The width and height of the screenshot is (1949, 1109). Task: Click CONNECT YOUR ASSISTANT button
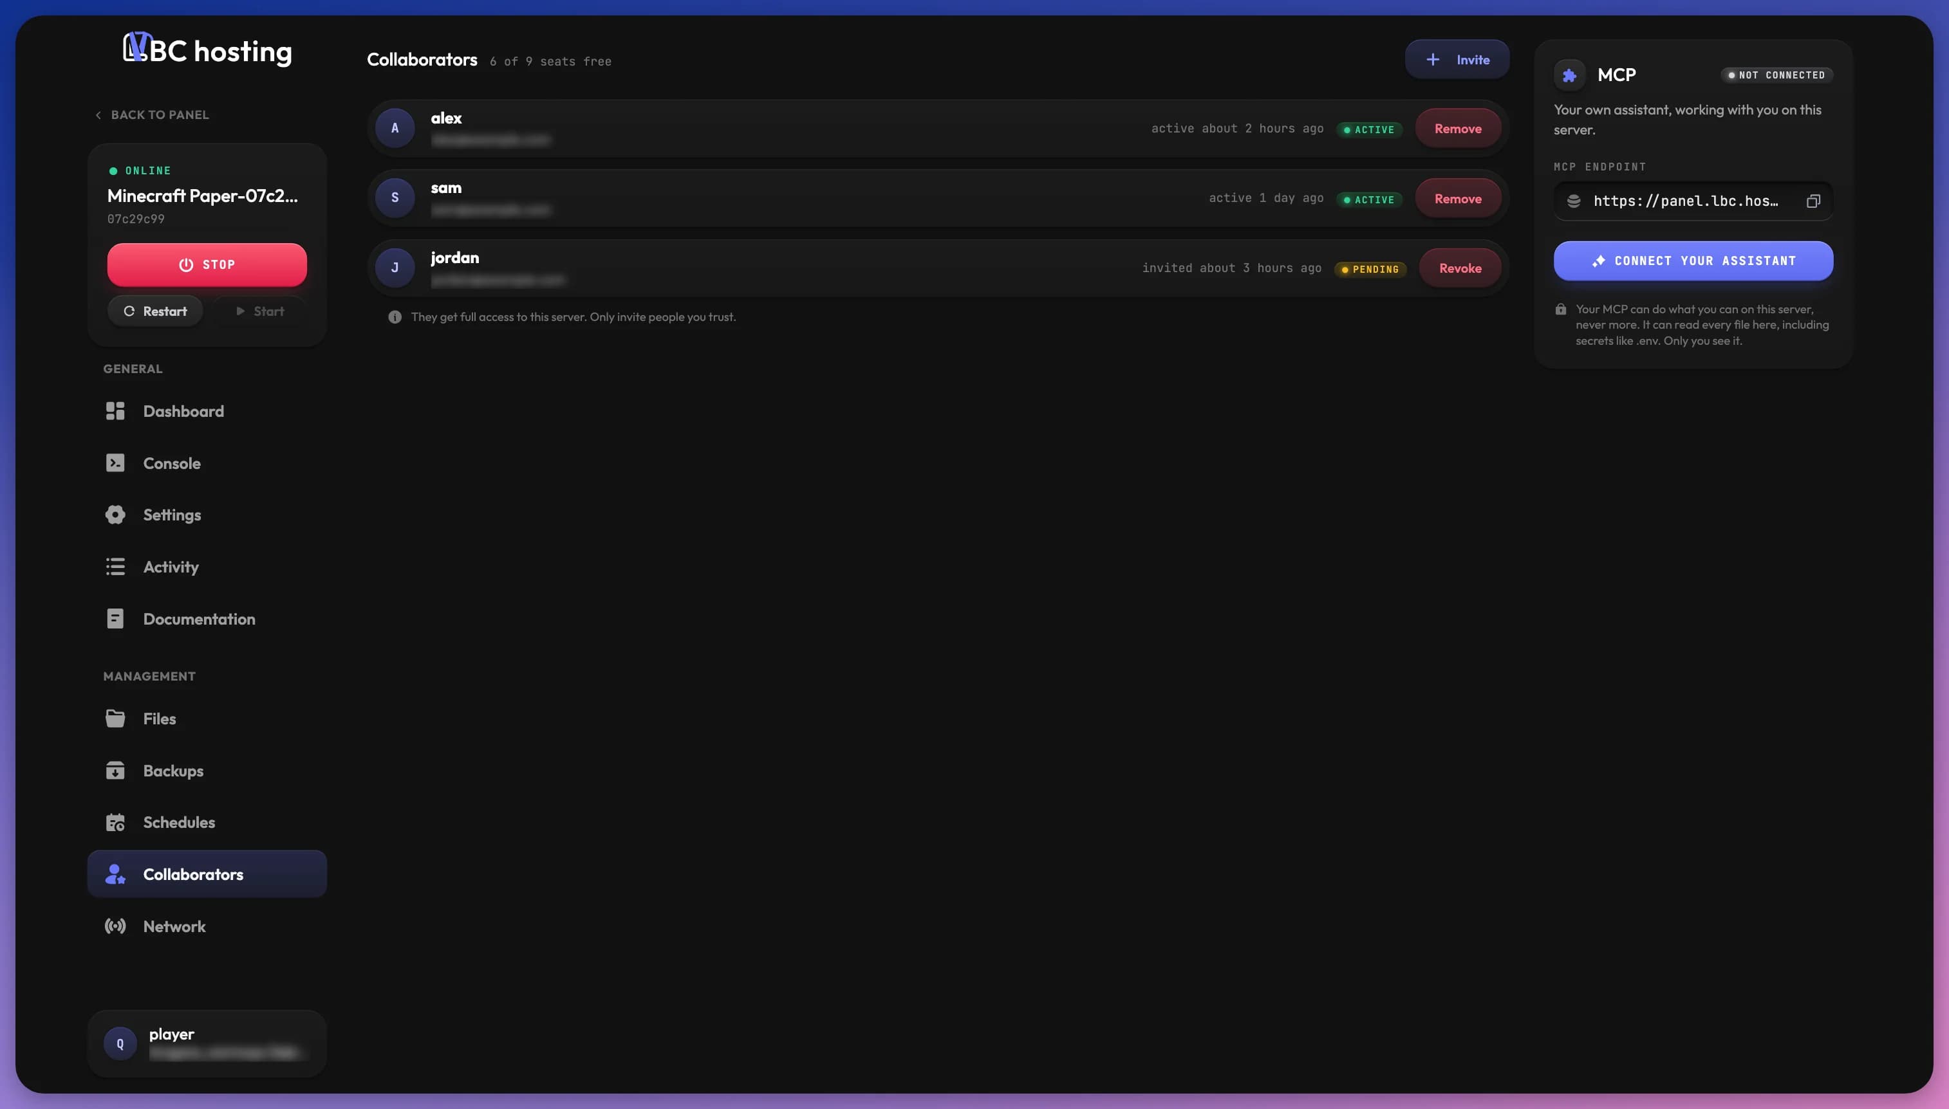coord(1693,261)
